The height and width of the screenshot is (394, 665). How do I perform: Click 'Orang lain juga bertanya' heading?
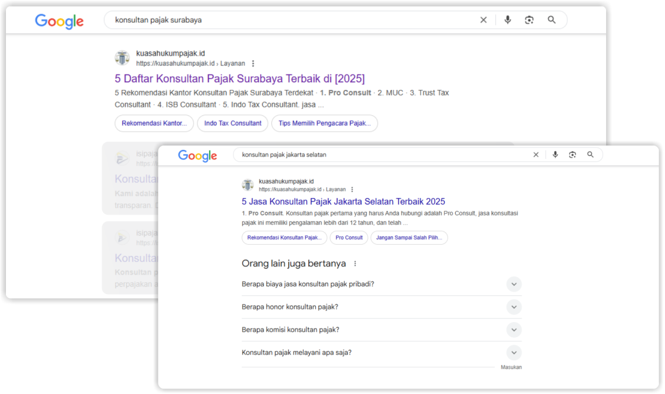(x=294, y=264)
